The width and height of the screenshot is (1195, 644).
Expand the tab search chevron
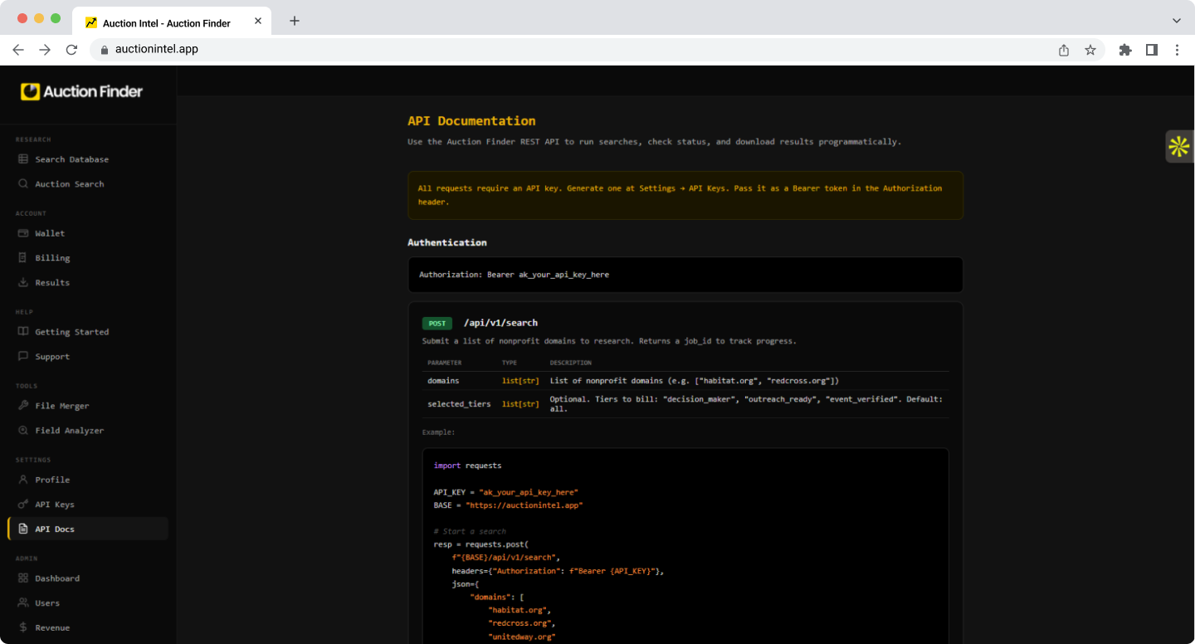(x=1176, y=20)
